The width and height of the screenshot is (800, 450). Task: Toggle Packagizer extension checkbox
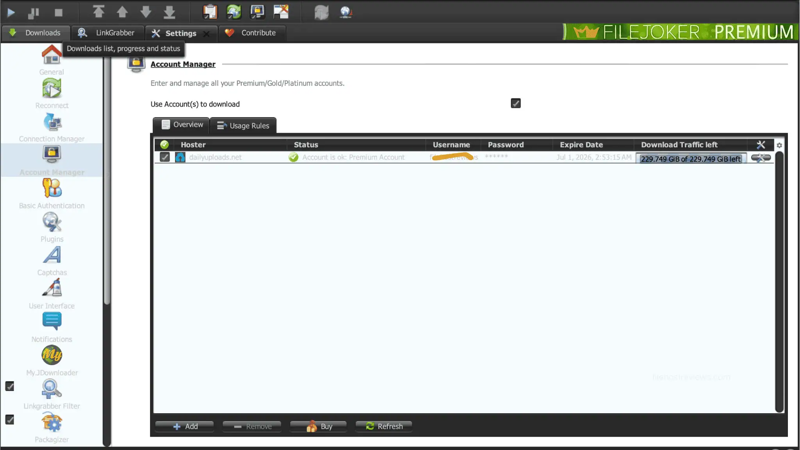click(x=10, y=420)
